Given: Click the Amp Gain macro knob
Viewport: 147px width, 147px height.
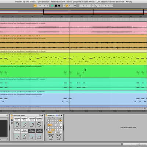Looking at the screenshot, I should pos(17,136).
